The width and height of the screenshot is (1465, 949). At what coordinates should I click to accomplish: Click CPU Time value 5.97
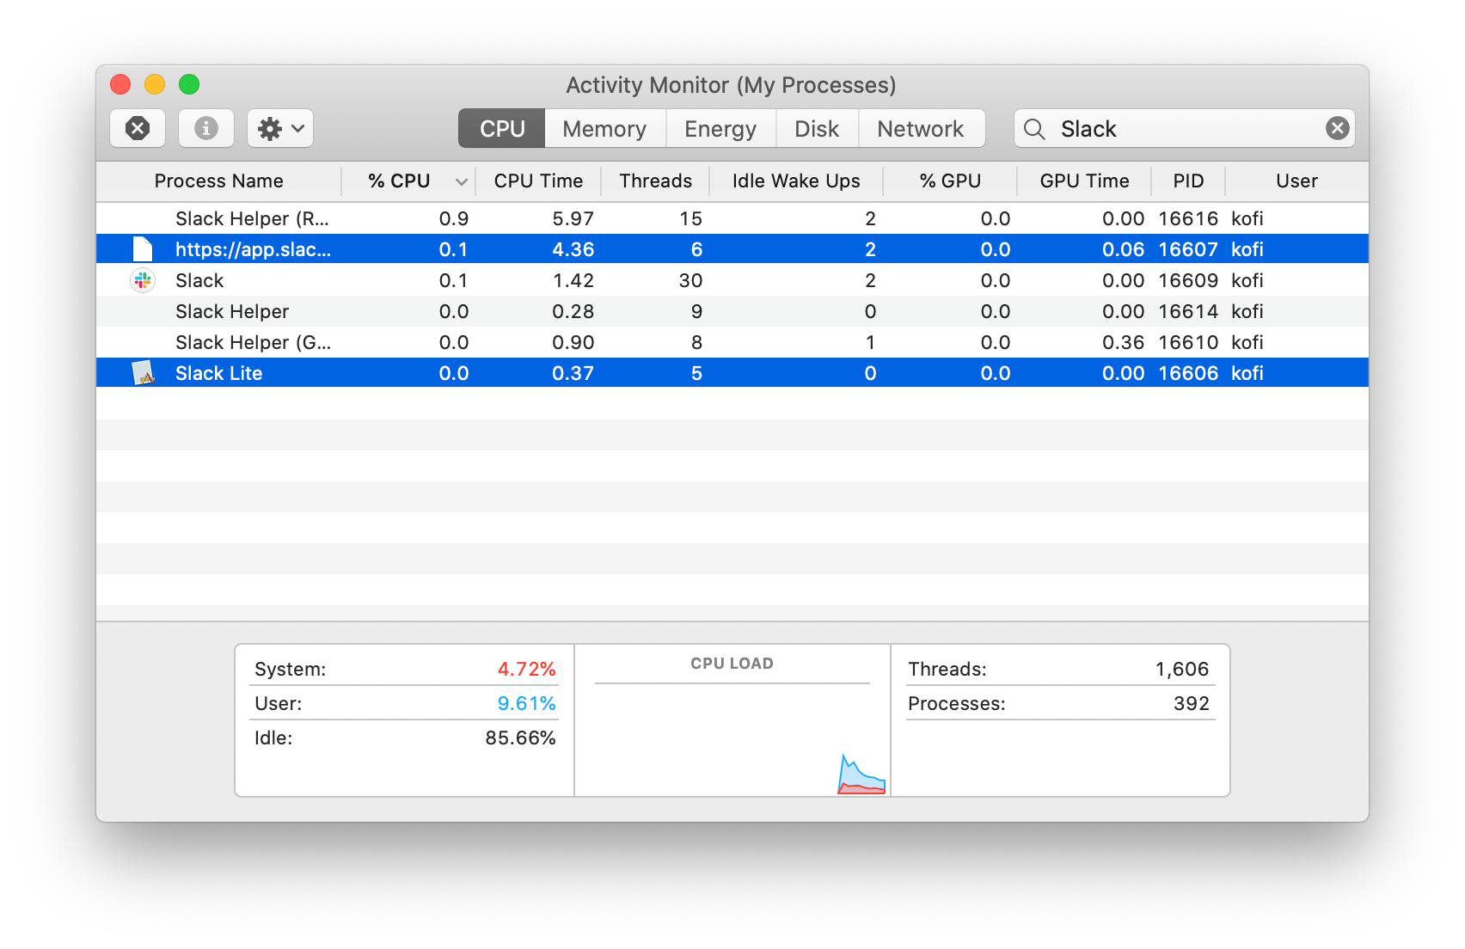click(573, 218)
